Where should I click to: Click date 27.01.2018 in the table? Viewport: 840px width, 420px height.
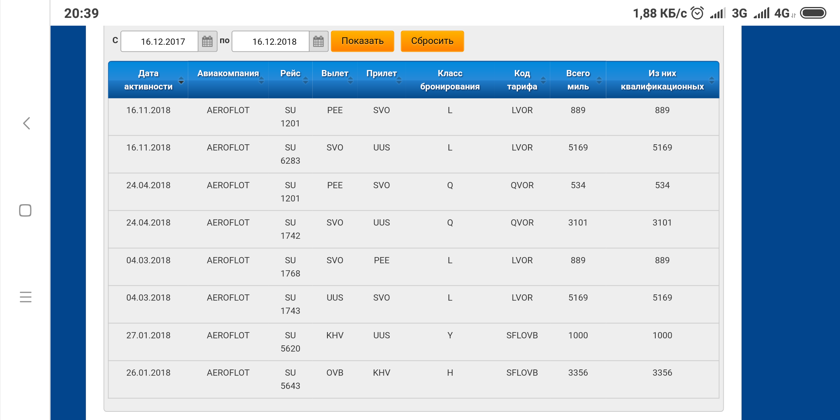click(148, 335)
